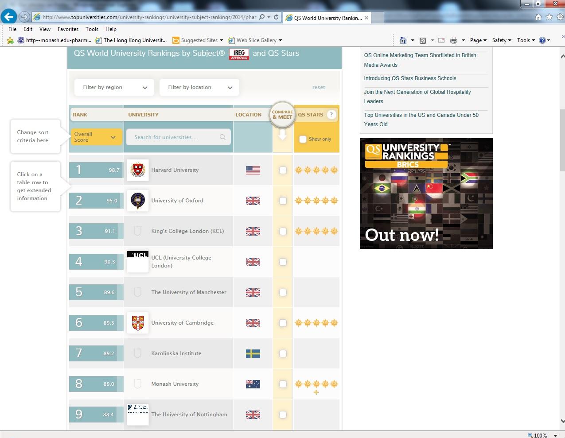Click the magnifier in the university search box
Image resolution: width=565 pixels, height=438 pixels.
(x=222, y=137)
